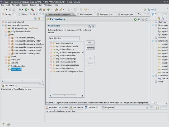The width and height of the screenshot is (169, 127).
Task: Select build.properties file in tree
Action: (18, 66)
